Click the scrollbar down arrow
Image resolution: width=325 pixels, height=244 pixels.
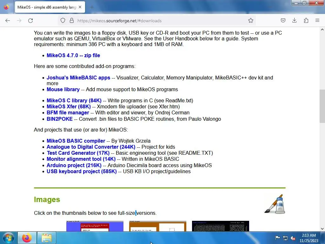tap(322, 229)
